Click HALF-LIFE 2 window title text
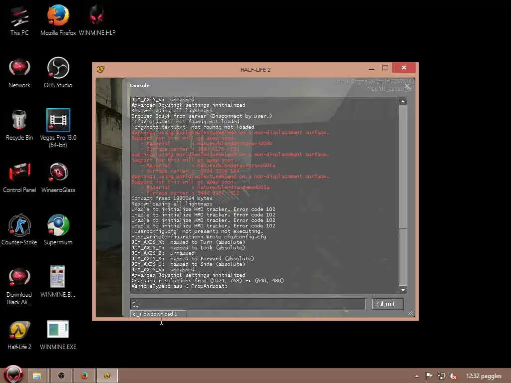 (x=255, y=70)
